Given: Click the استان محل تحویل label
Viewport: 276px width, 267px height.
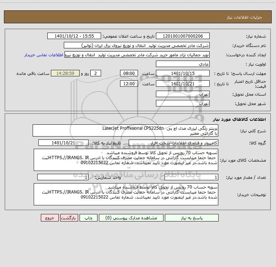Looking at the screenshot, I should (249, 95).
